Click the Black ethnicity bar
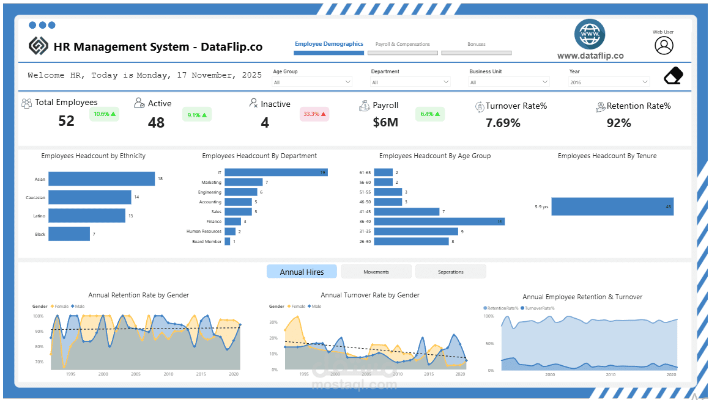The width and height of the screenshot is (709, 400). point(69,234)
